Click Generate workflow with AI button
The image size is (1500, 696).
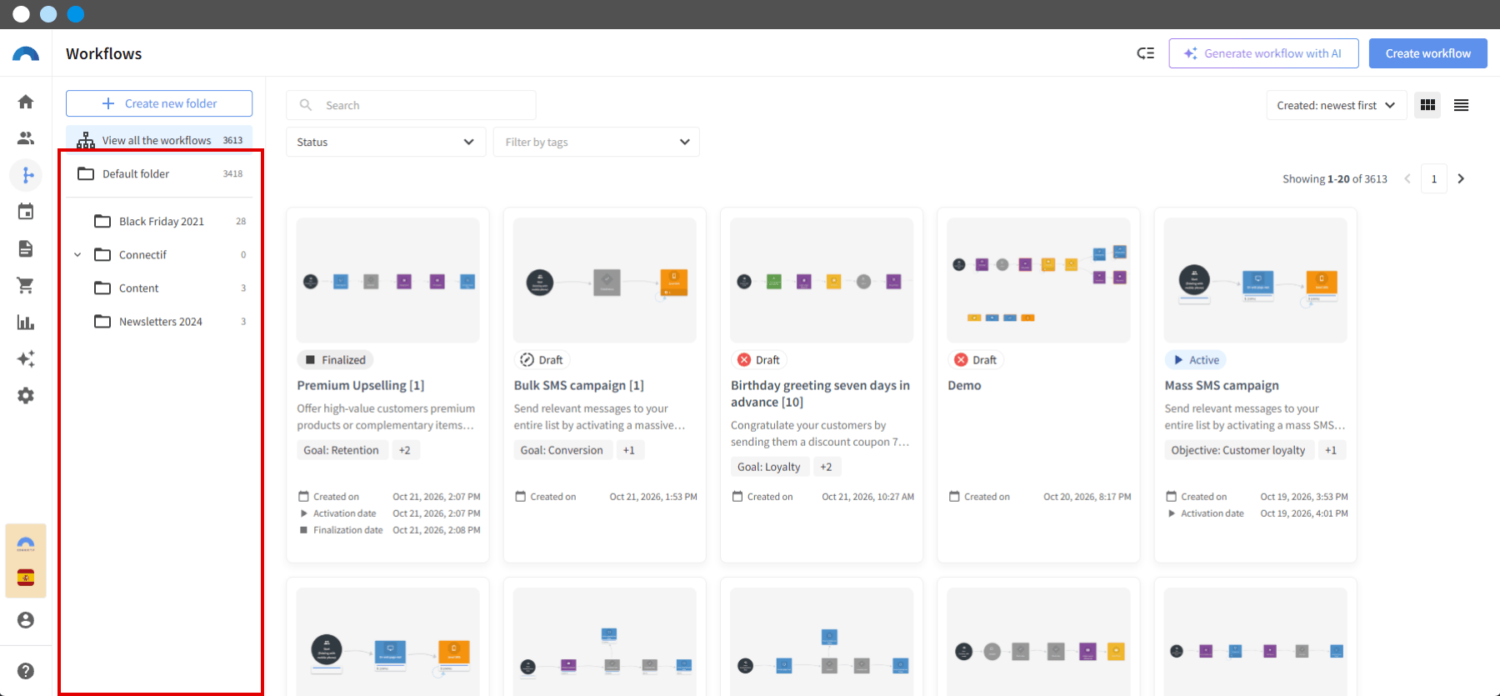pos(1263,53)
